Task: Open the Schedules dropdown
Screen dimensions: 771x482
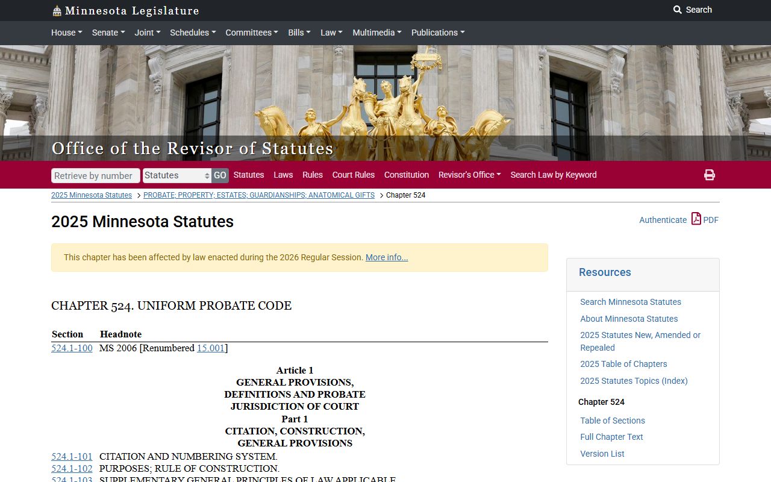Action: [x=193, y=33]
